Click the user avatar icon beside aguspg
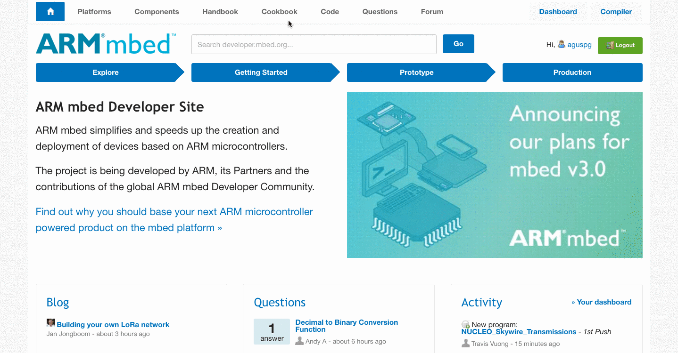The height and width of the screenshot is (353, 678). point(562,45)
